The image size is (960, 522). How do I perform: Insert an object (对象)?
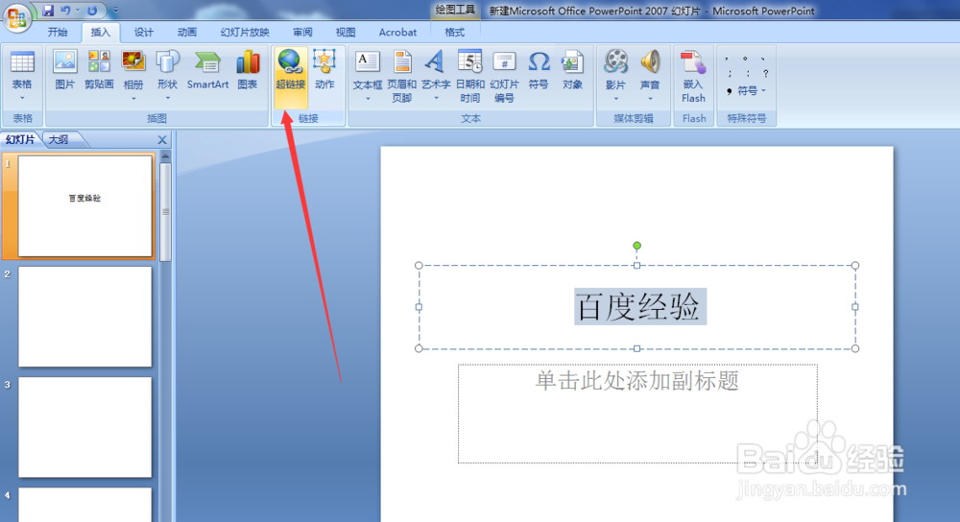[x=572, y=70]
